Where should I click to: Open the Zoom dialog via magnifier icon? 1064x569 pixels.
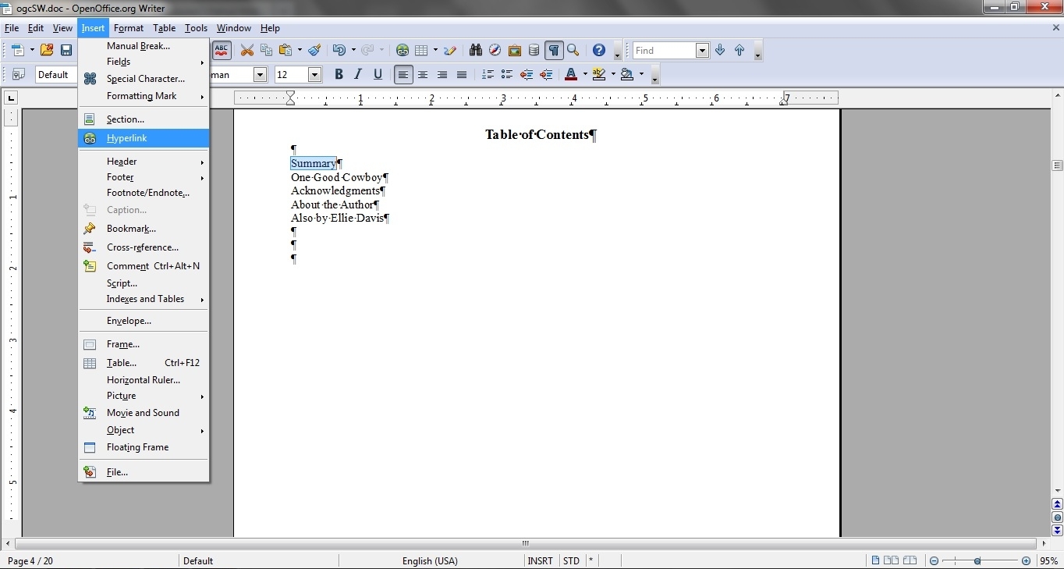point(573,50)
